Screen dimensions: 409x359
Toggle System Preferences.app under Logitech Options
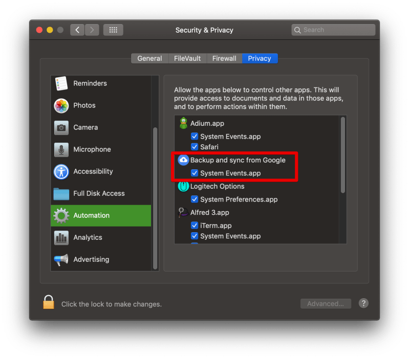pos(195,199)
